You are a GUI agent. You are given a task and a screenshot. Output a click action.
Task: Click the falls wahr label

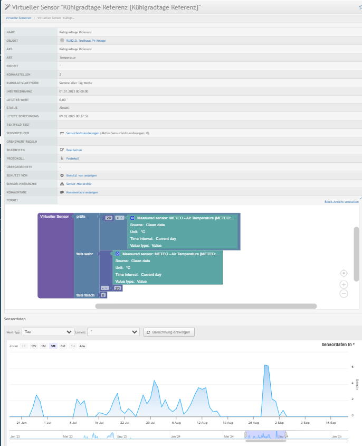click(84, 254)
